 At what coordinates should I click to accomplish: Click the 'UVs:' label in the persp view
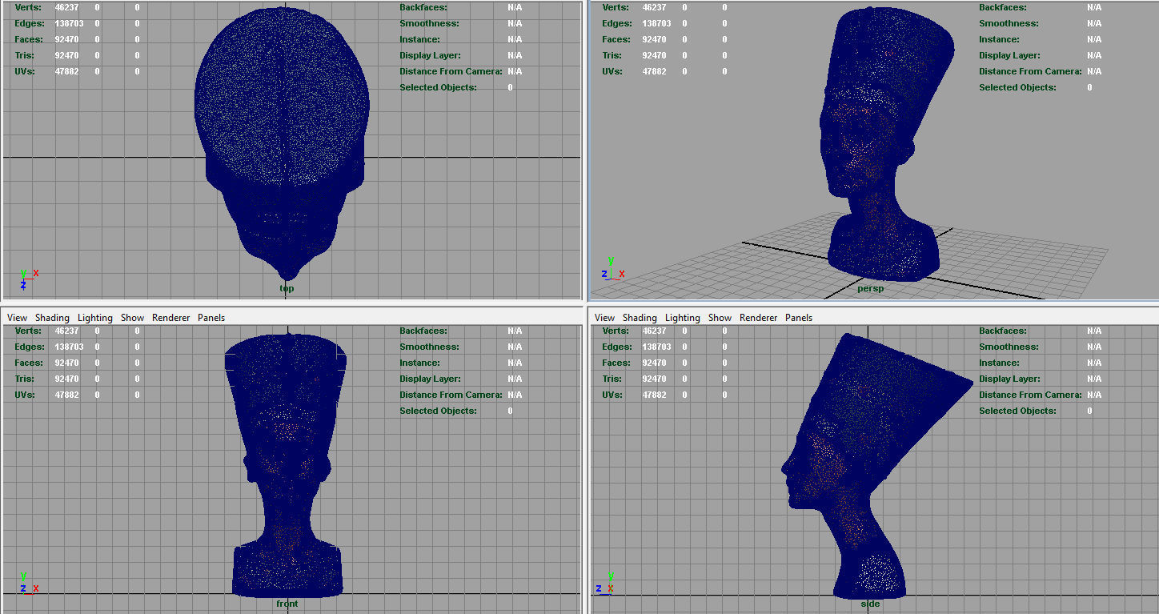click(612, 71)
